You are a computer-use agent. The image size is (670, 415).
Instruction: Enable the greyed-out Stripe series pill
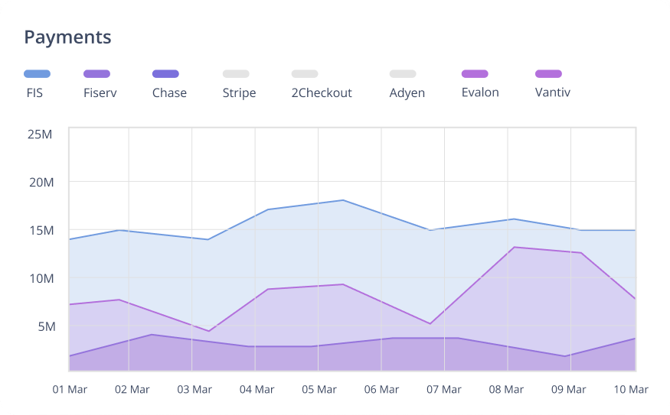tap(236, 74)
